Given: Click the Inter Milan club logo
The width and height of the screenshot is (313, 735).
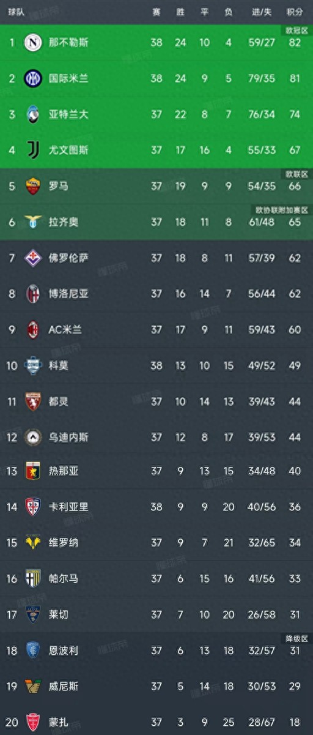Looking at the screenshot, I should coord(33,78).
